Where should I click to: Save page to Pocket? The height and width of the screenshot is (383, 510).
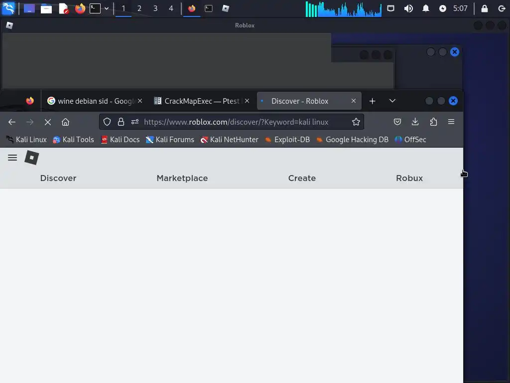point(397,122)
